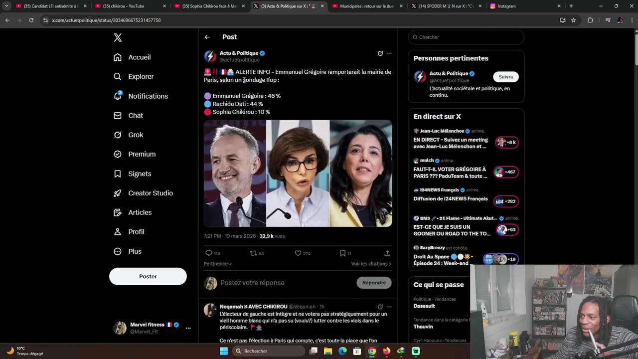The image size is (638, 359).
Task: Open Profil page
Action: pos(129,232)
